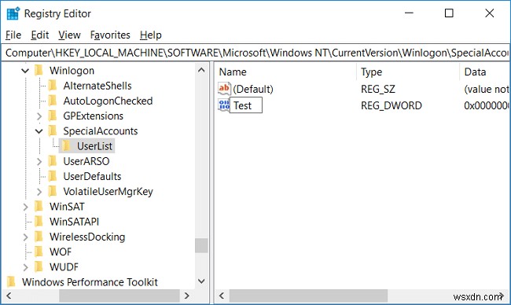Select the Winlogon tree key label
Viewport: 511px width, 305px height.
[72, 71]
